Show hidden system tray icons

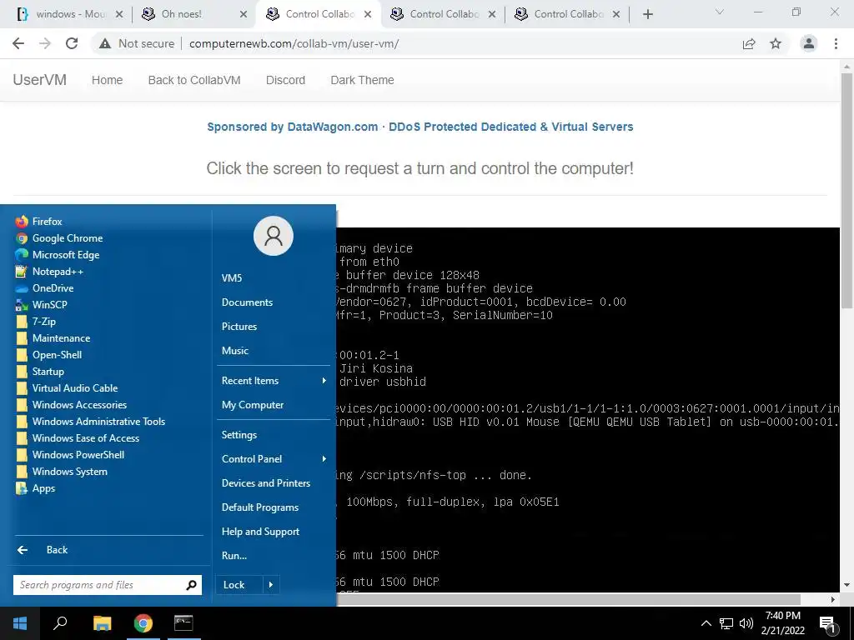706,623
